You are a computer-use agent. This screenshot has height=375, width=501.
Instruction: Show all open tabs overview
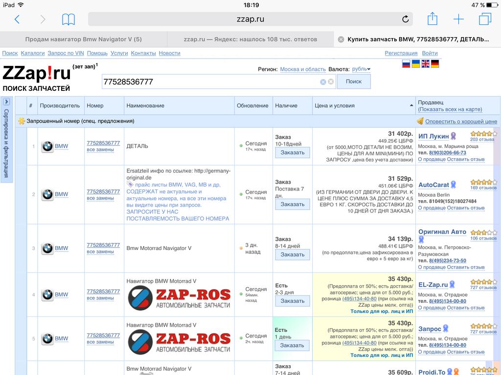(485, 20)
